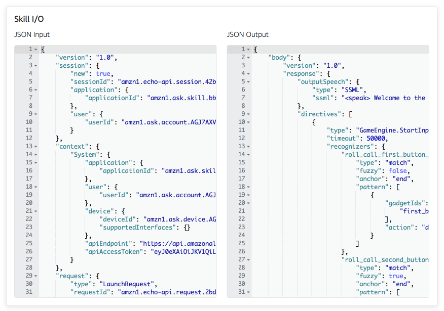Fold the "directives" array in JSON Output
The width and height of the screenshot is (444, 311).
249,114
